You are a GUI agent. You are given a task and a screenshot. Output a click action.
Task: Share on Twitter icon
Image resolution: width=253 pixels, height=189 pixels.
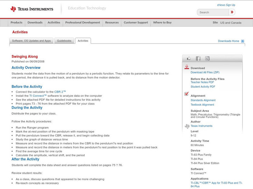[x=207, y=58]
